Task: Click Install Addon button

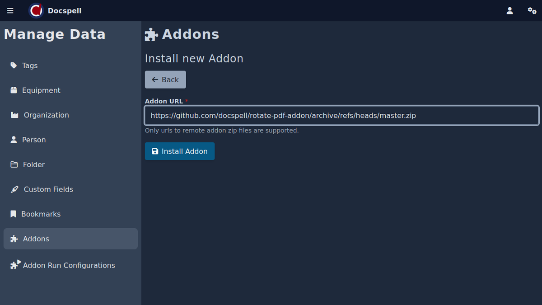Action: (179, 151)
